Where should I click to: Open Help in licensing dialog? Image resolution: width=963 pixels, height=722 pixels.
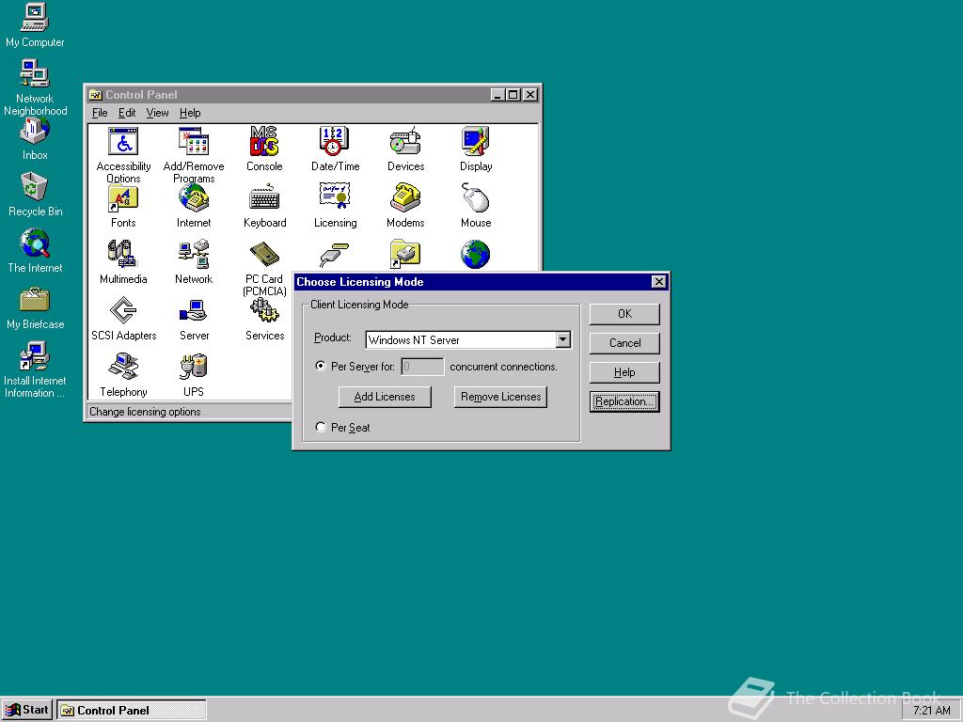coord(624,372)
